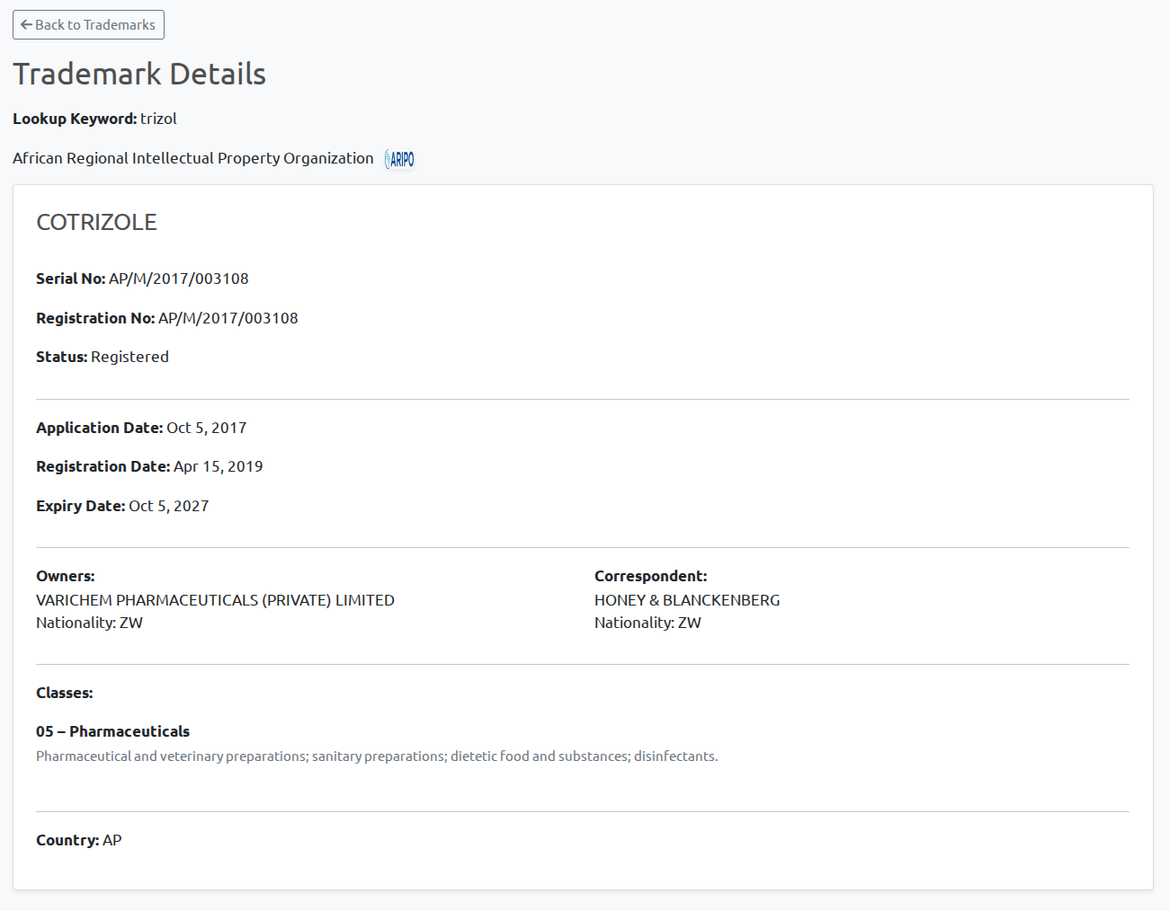Click Expiry Date Oct 5, 2027
The height and width of the screenshot is (911, 1169).
122,506
